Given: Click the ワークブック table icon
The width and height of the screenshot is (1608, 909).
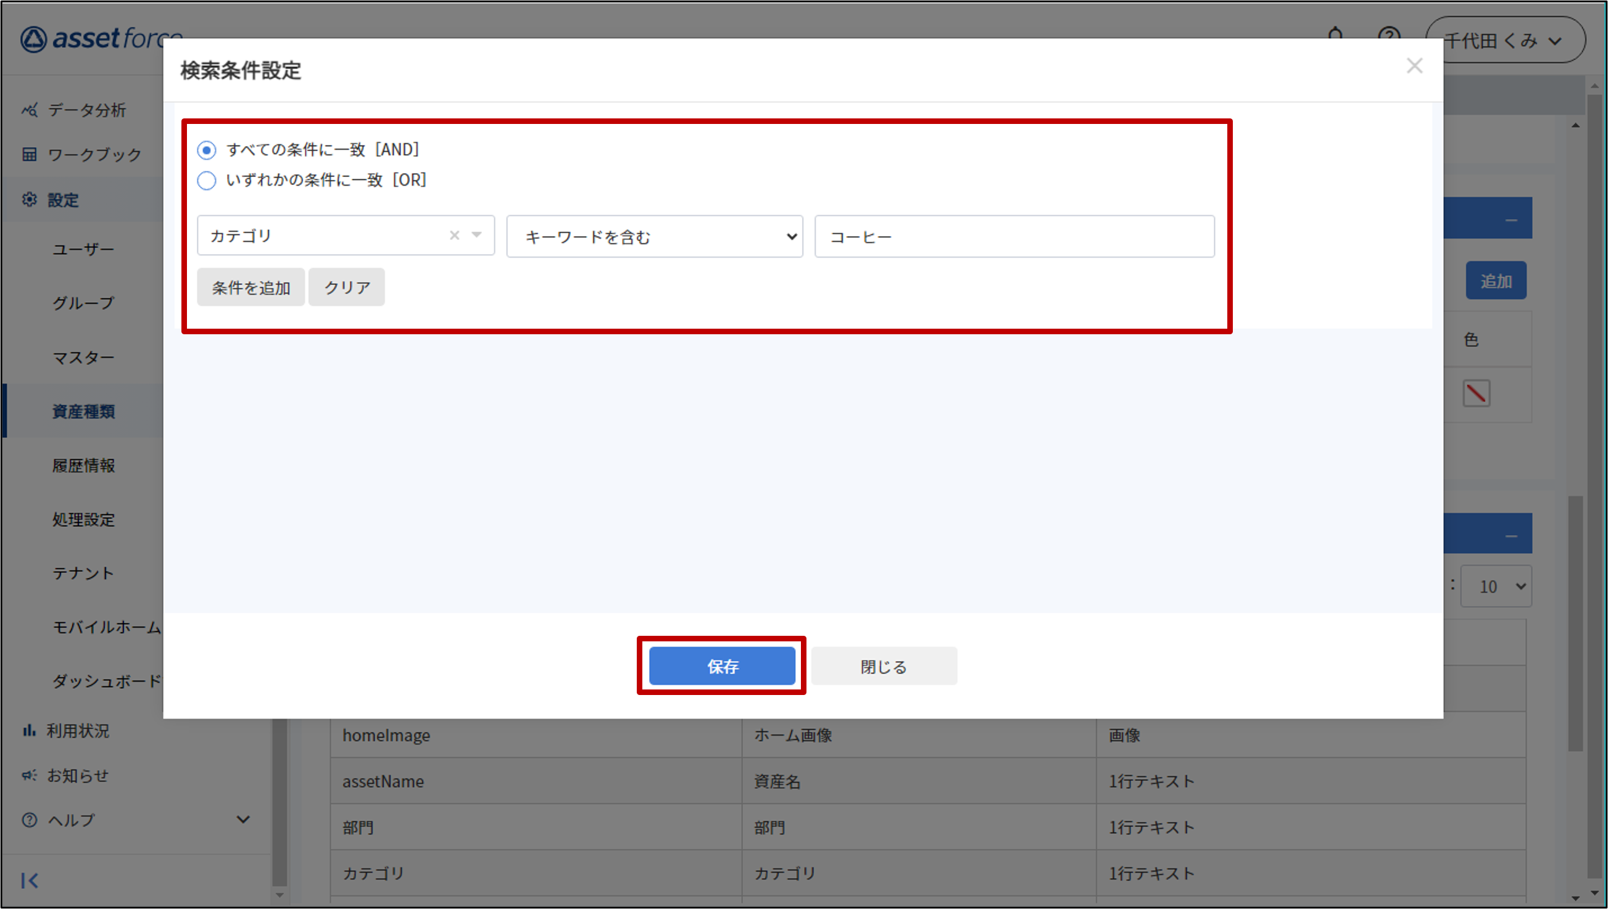Looking at the screenshot, I should [x=30, y=154].
